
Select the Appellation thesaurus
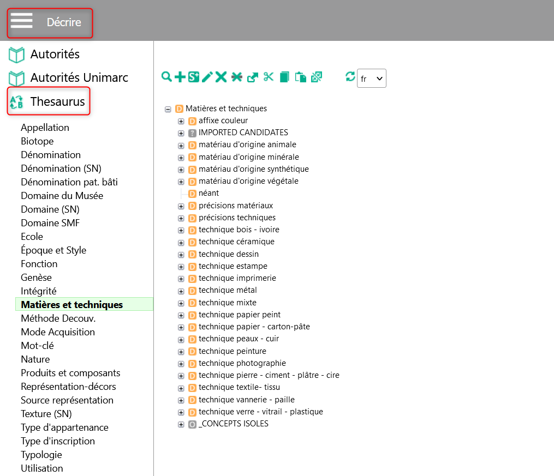point(45,128)
